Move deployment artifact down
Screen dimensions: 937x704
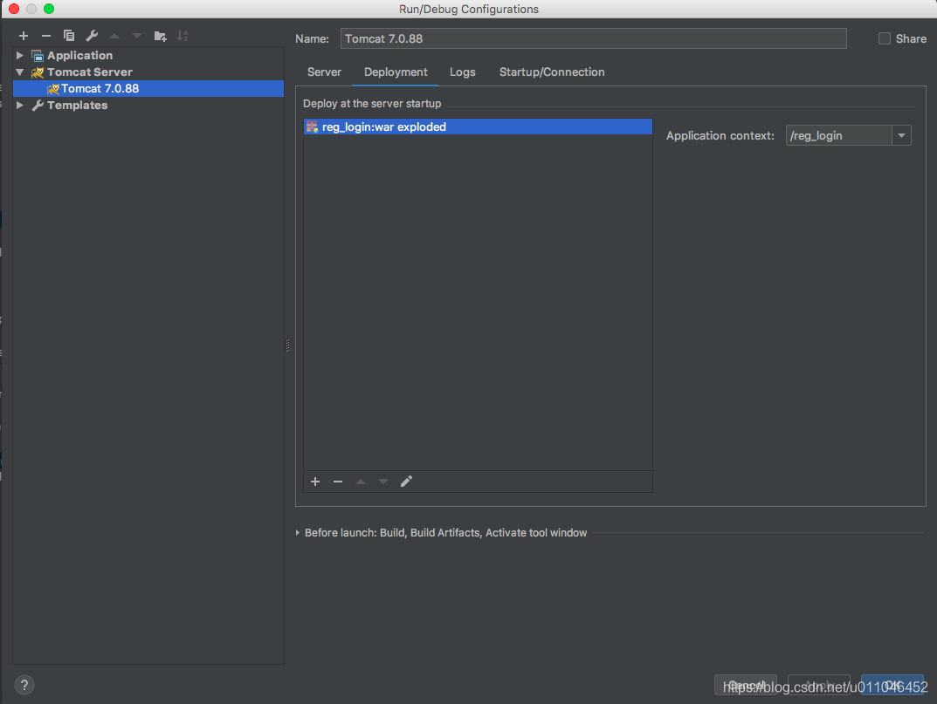[383, 482]
